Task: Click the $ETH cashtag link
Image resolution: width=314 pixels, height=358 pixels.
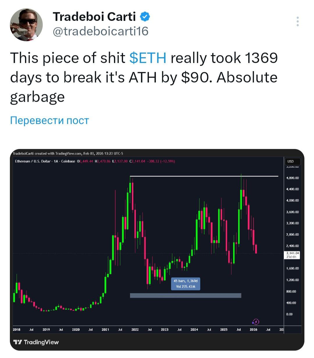Action: click(x=148, y=58)
